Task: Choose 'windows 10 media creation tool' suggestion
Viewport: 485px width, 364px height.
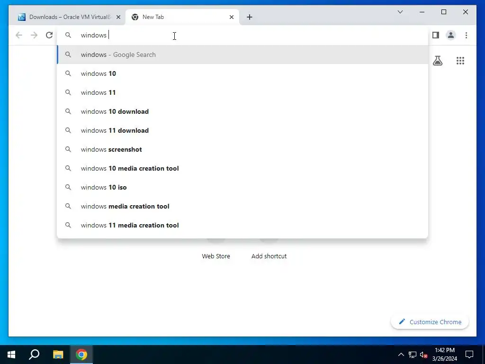Action: coord(243,168)
